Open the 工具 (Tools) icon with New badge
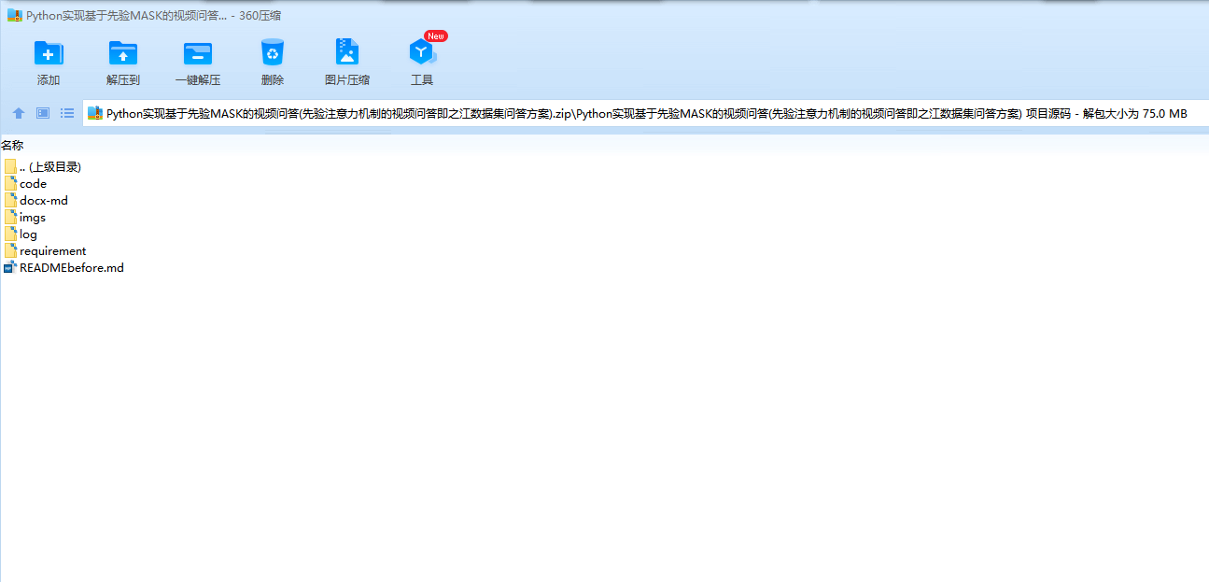 423,52
